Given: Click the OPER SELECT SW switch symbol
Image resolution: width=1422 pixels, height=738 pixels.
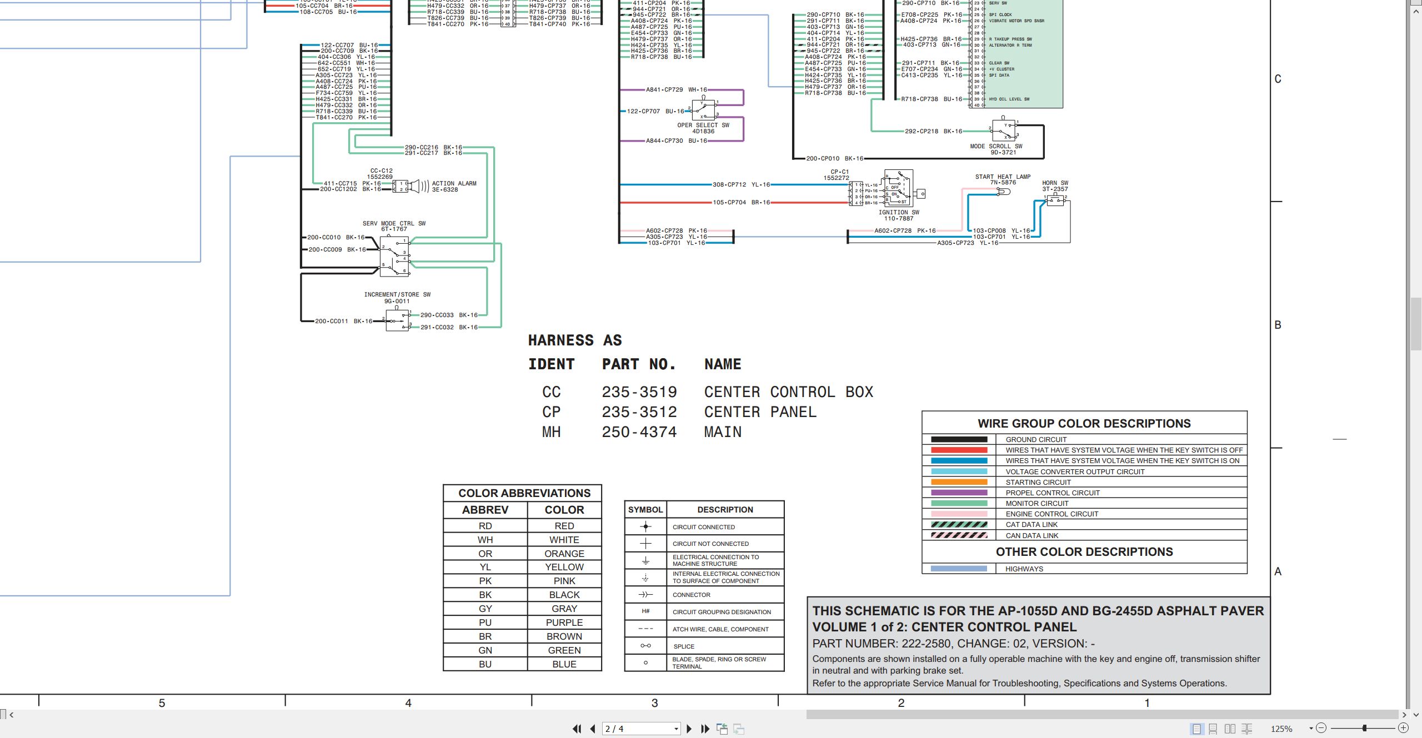Looking at the screenshot, I should click(x=704, y=110).
